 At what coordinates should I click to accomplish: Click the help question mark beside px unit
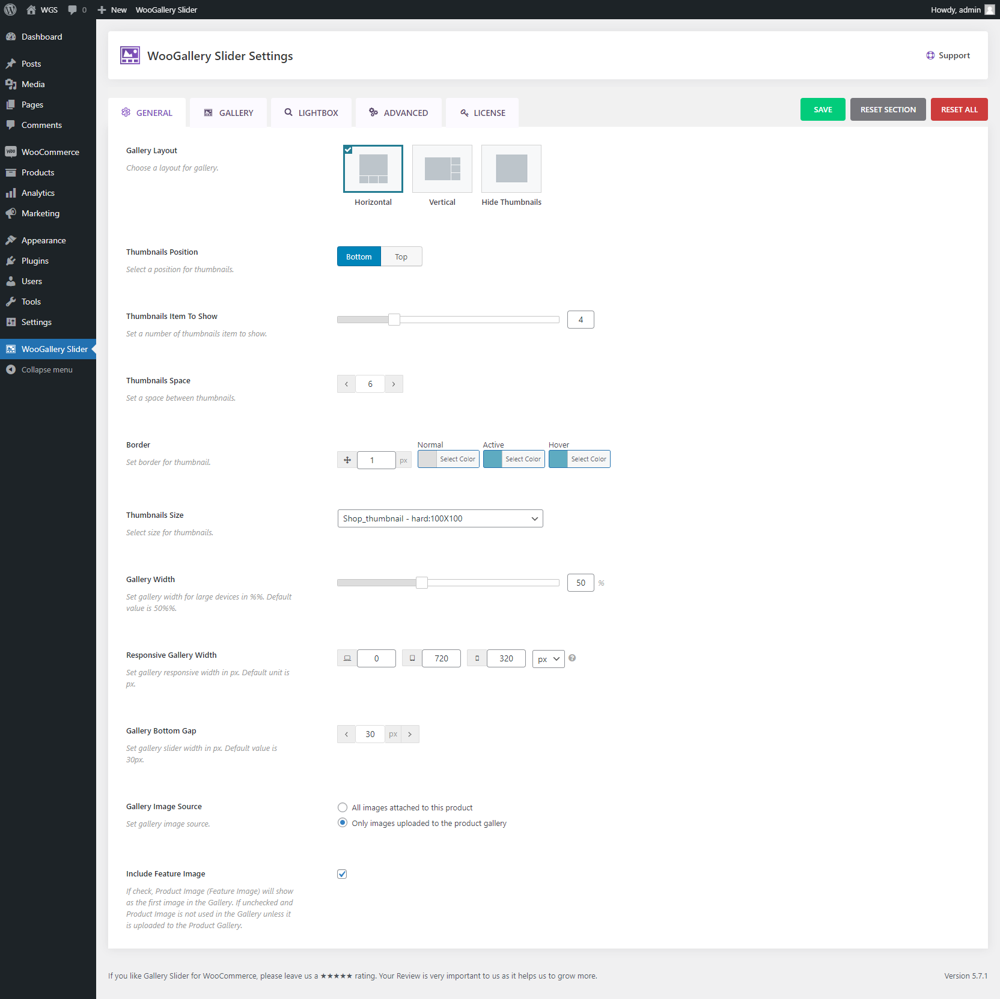(572, 658)
